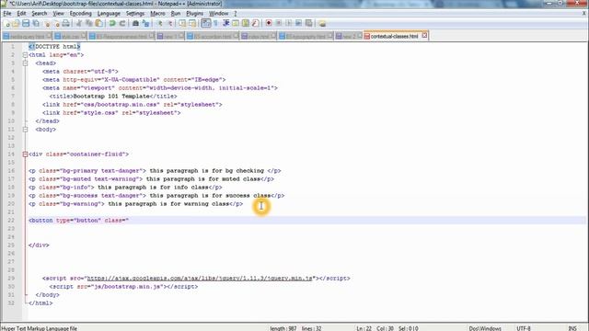The width and height of the screenshot is (589, 331).
Task: Open the Window menu
Action: click(218, 13)
